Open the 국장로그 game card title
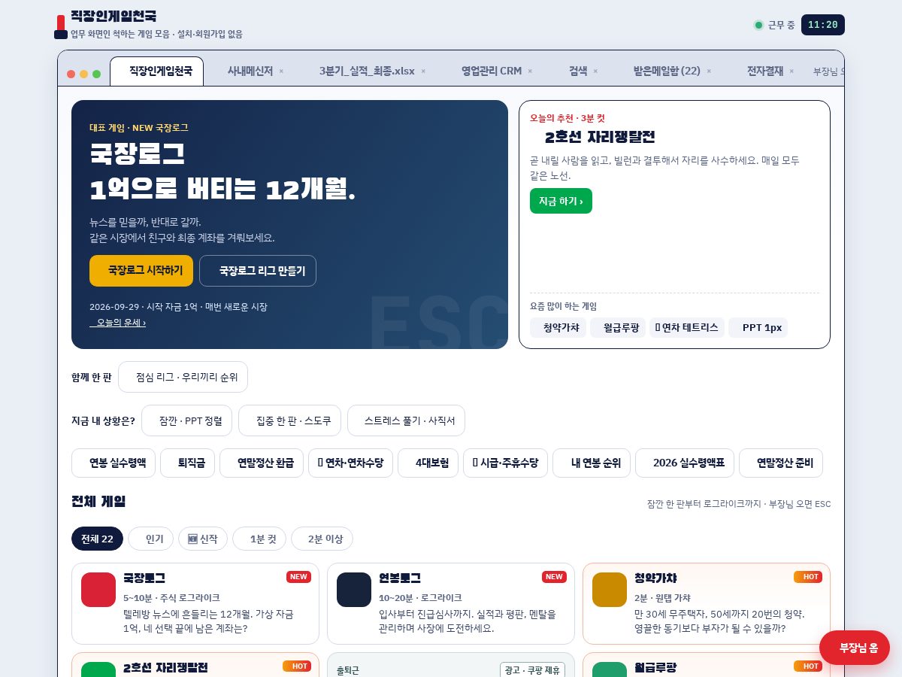The image size is (902, 677). pyautogui.click(x=144, y=578)
